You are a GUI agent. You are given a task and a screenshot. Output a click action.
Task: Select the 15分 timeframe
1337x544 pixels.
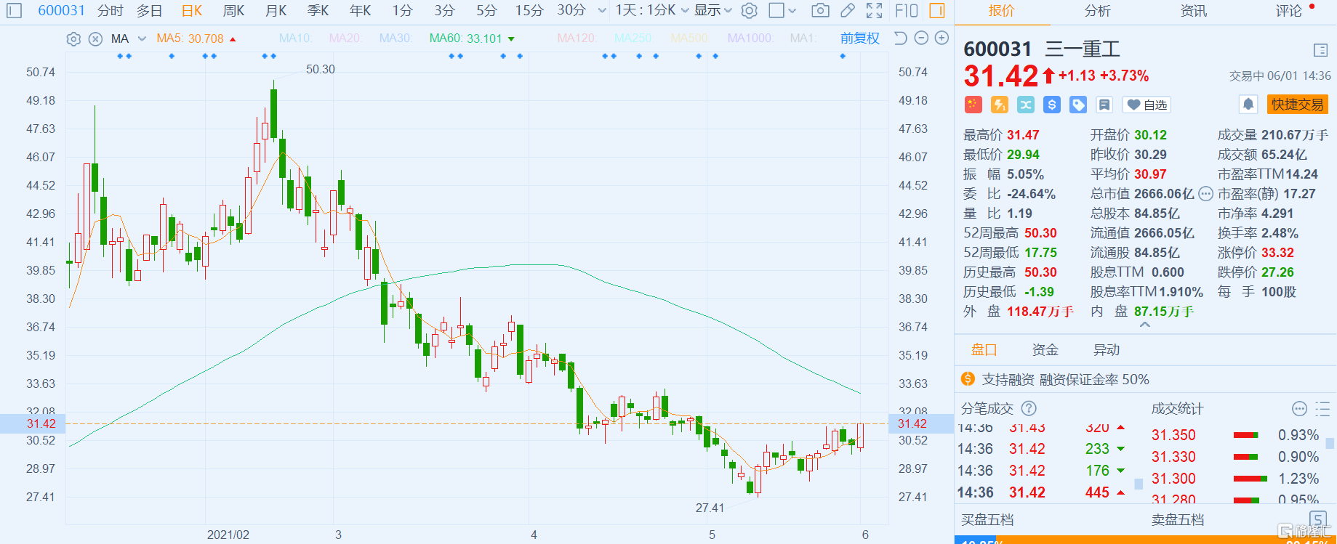coord(529,10)
